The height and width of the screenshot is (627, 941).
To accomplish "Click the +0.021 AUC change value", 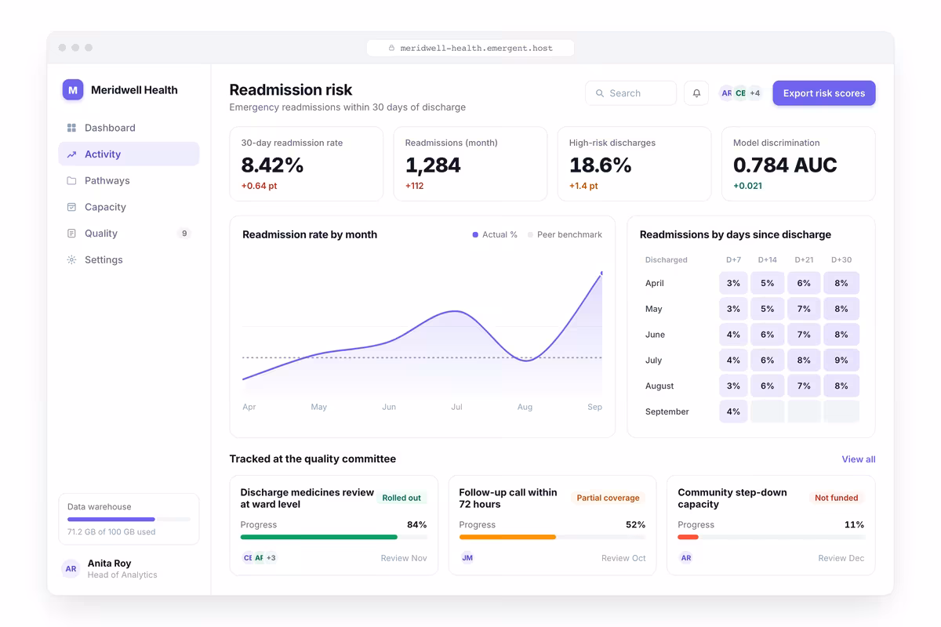I will [x=747, y=187].
